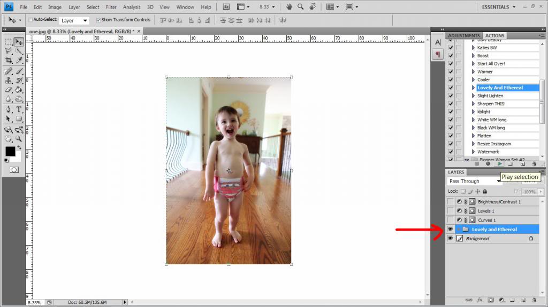
Task: Set the black foreground color swatch
Action: [x=10, y=151]
